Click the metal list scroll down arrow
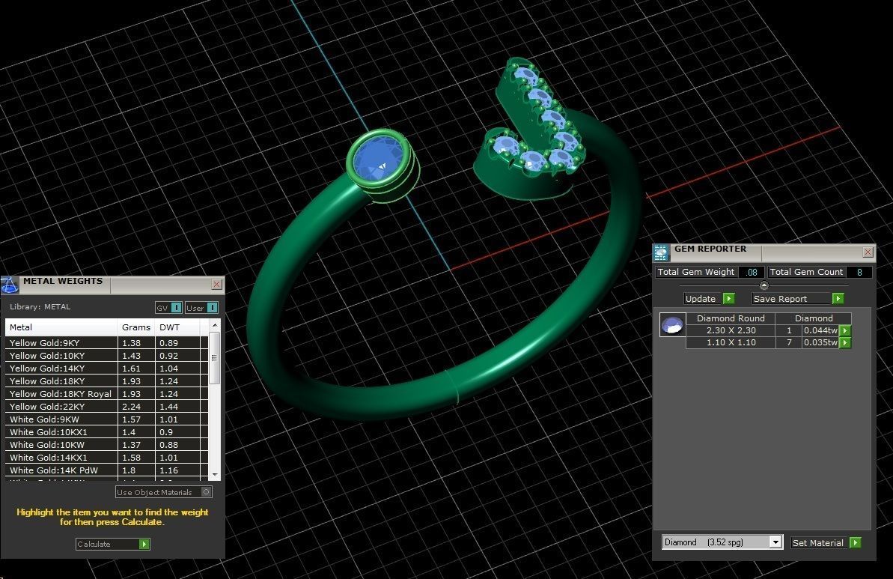893x579 pixels. (x=215, y=475)
